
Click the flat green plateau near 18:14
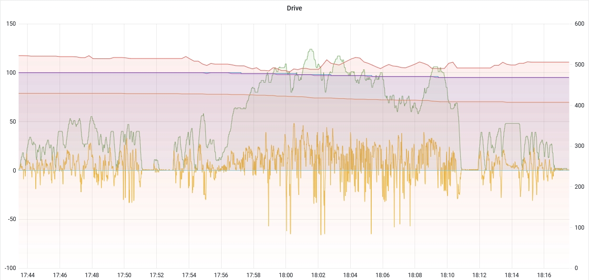click(x=512, y=124)
